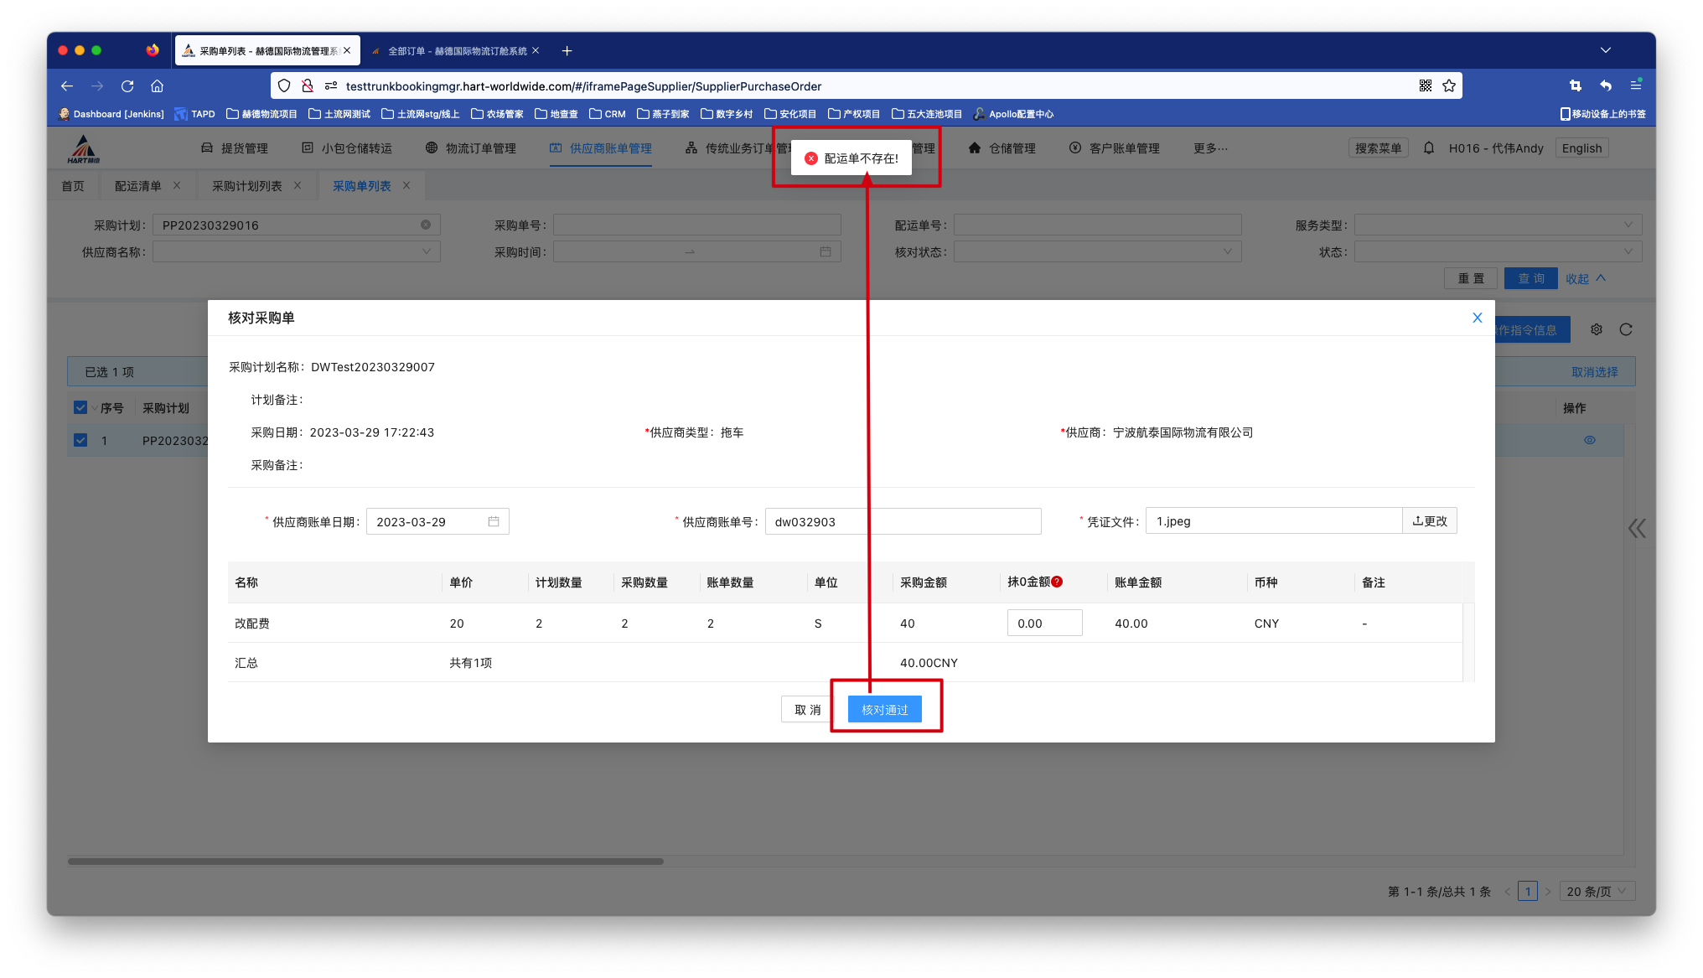Click the eye view icon in 操作 column
Viewport: 1703px width, 978px height.
1590,440
